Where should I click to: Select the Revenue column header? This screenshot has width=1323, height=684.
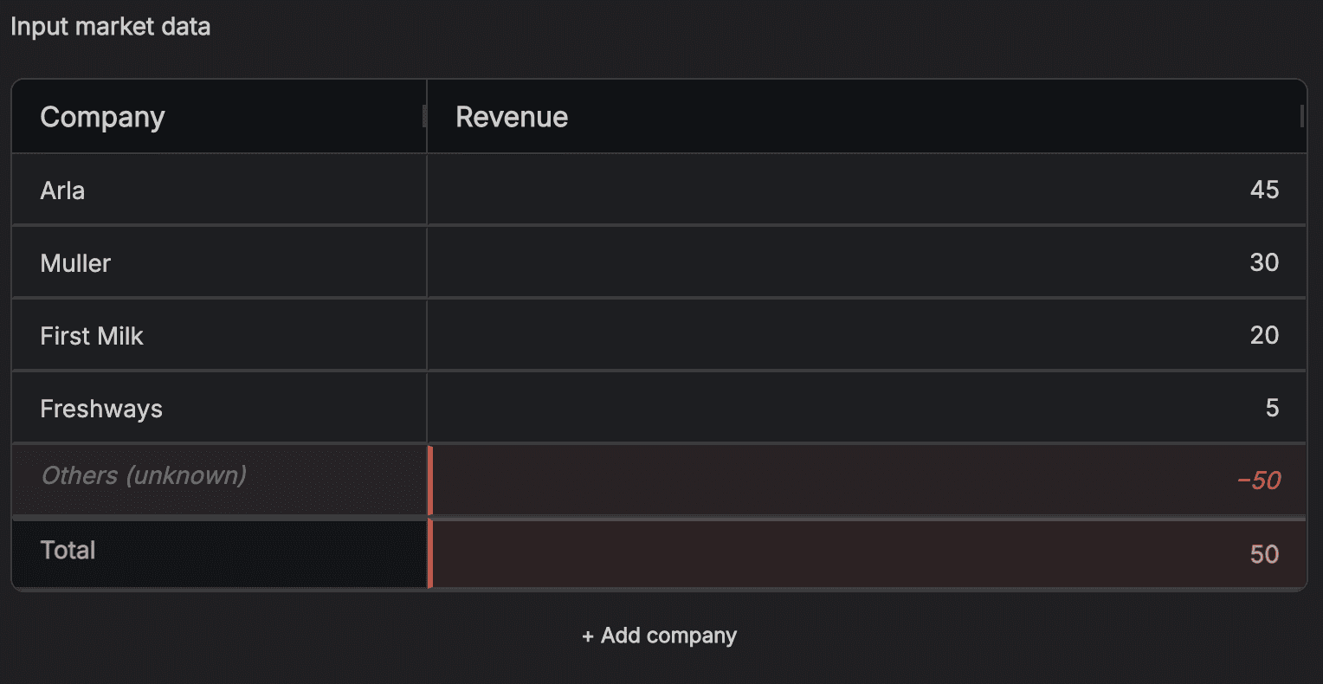(867, 117)
